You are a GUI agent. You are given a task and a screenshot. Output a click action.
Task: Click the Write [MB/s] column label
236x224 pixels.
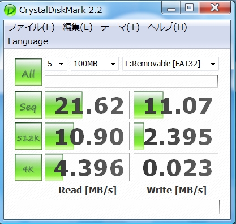177,190
